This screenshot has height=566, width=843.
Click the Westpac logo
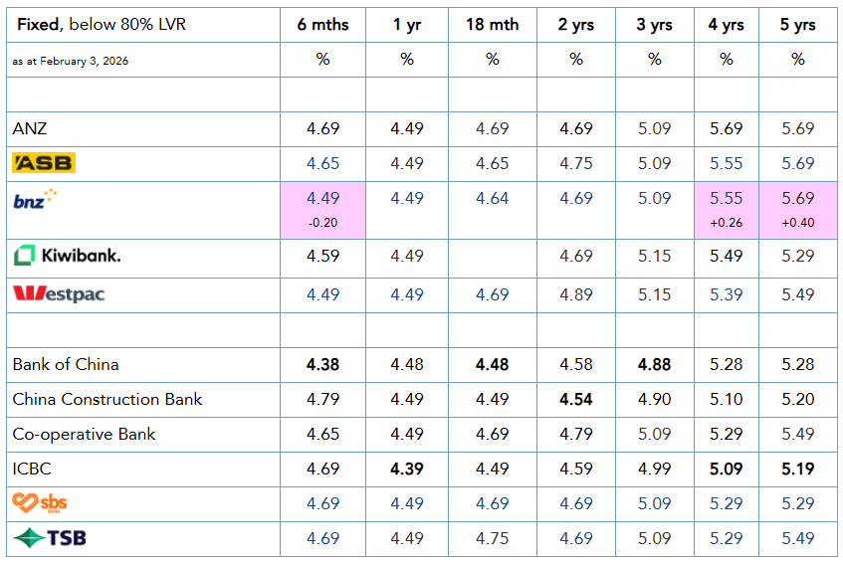(59, 294)
